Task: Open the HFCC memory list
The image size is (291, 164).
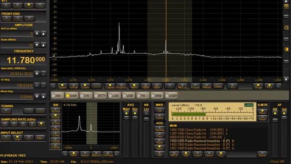Action: click(174, 154)
